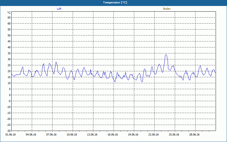
Task: Click the highest temperature peak near 34°C
Action: 166,55
